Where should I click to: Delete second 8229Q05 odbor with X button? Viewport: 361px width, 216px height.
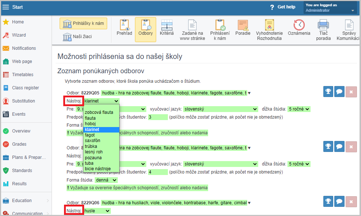(x=351, y=146)
